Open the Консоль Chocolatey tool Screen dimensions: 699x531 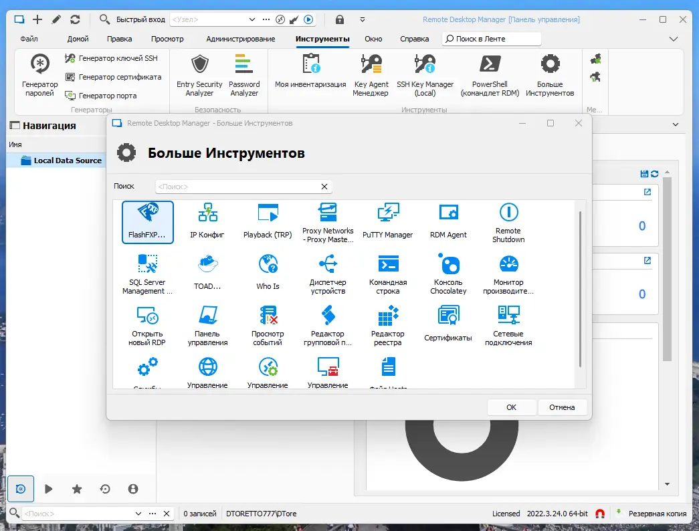click(x=447, y=272)
